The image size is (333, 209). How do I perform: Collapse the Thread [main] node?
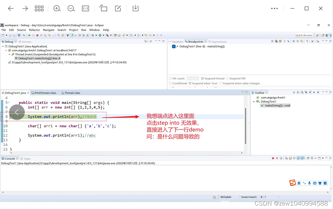(9, 54)
